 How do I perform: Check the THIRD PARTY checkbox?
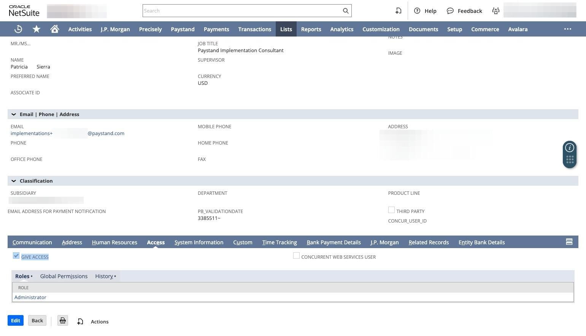(391, 210)
